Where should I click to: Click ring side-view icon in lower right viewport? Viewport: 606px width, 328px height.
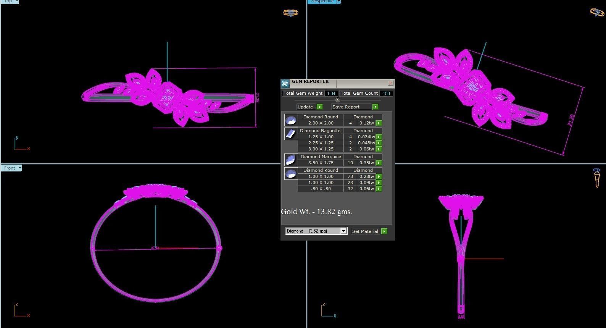click(x=597, y=178)
